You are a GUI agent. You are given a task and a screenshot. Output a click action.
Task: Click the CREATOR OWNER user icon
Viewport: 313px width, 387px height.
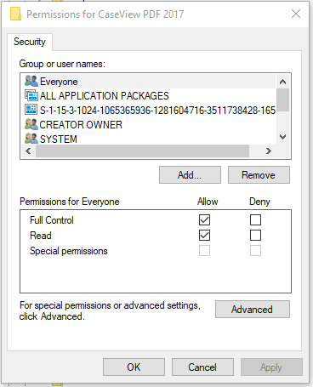tap(31, 124)
